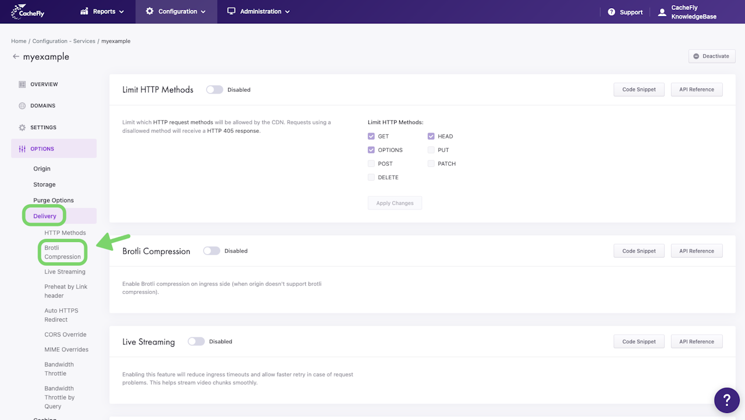Enable the Live Streaming toggle
Image resolution: width=745 pixels, height=420 pixels.
point(196,341)
